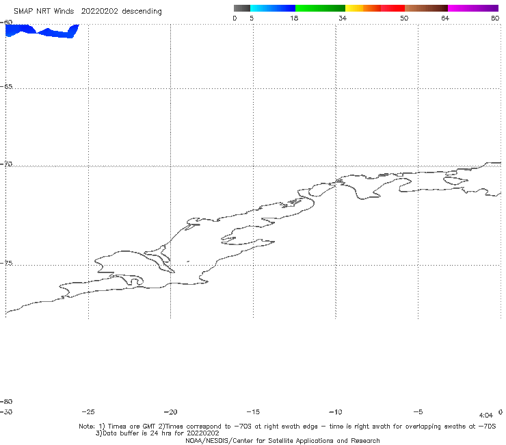Click the -30 longitude axis label
This screenshot has height=445, width=506.
pyautogui.click(x=6, y=412)
